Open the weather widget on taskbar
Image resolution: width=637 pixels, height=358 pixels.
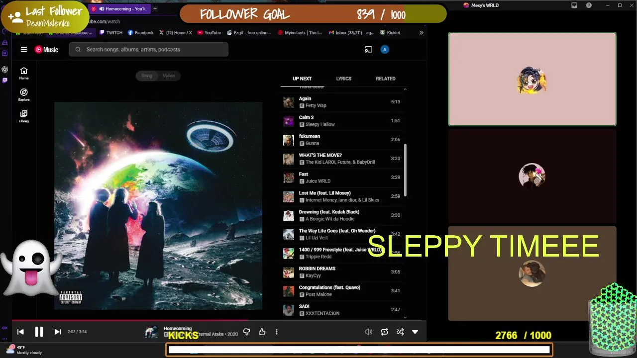point(23,350)
